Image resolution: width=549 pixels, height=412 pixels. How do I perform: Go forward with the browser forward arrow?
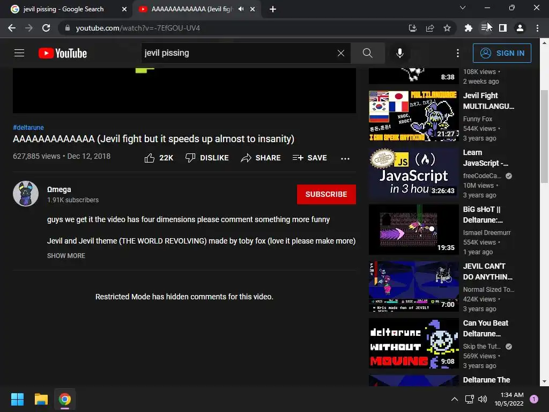point(29,28)
